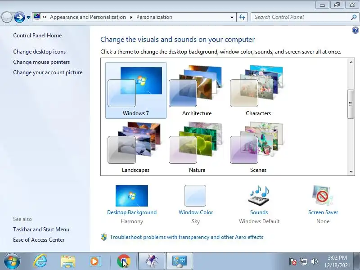Click theme list scroll down arrow

pyautogui.click(x=351, y=171)
